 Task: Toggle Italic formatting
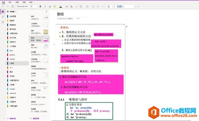(45, 6)
